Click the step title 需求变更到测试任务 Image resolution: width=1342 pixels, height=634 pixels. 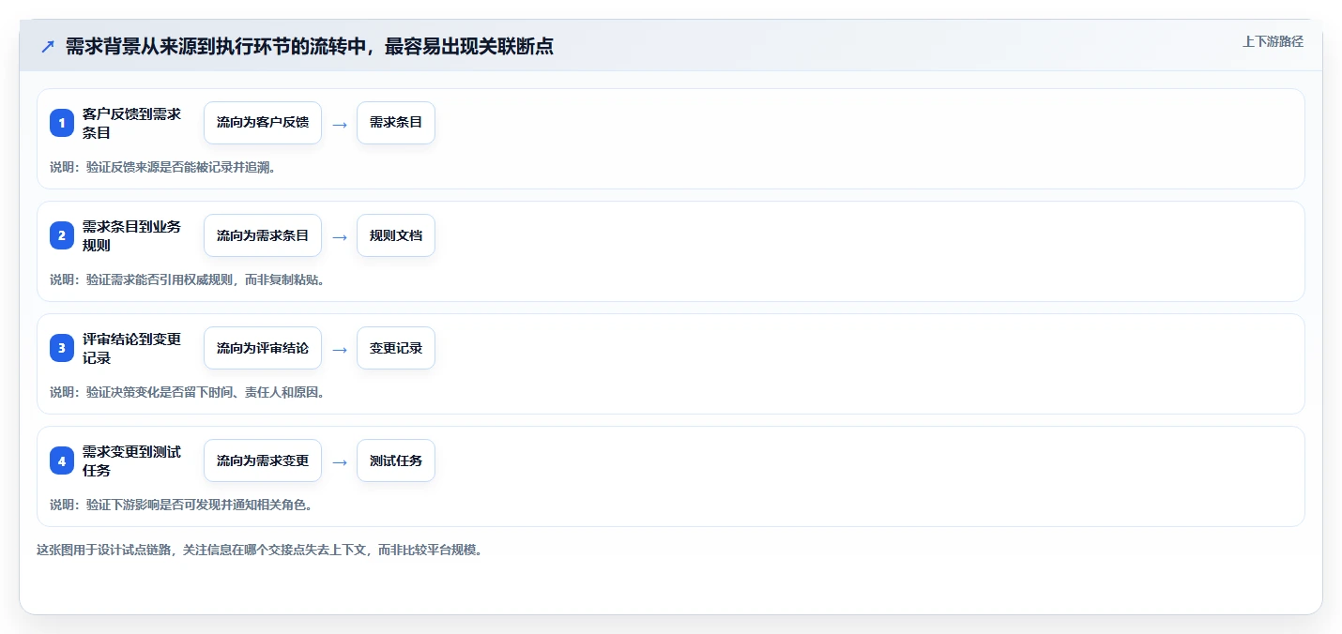tap(131, 460)
